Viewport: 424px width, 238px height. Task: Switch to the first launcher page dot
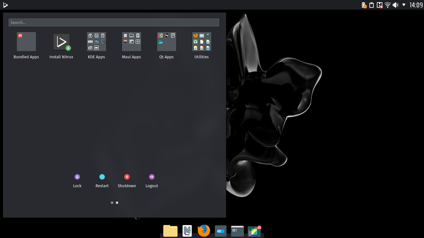[112, 203]
